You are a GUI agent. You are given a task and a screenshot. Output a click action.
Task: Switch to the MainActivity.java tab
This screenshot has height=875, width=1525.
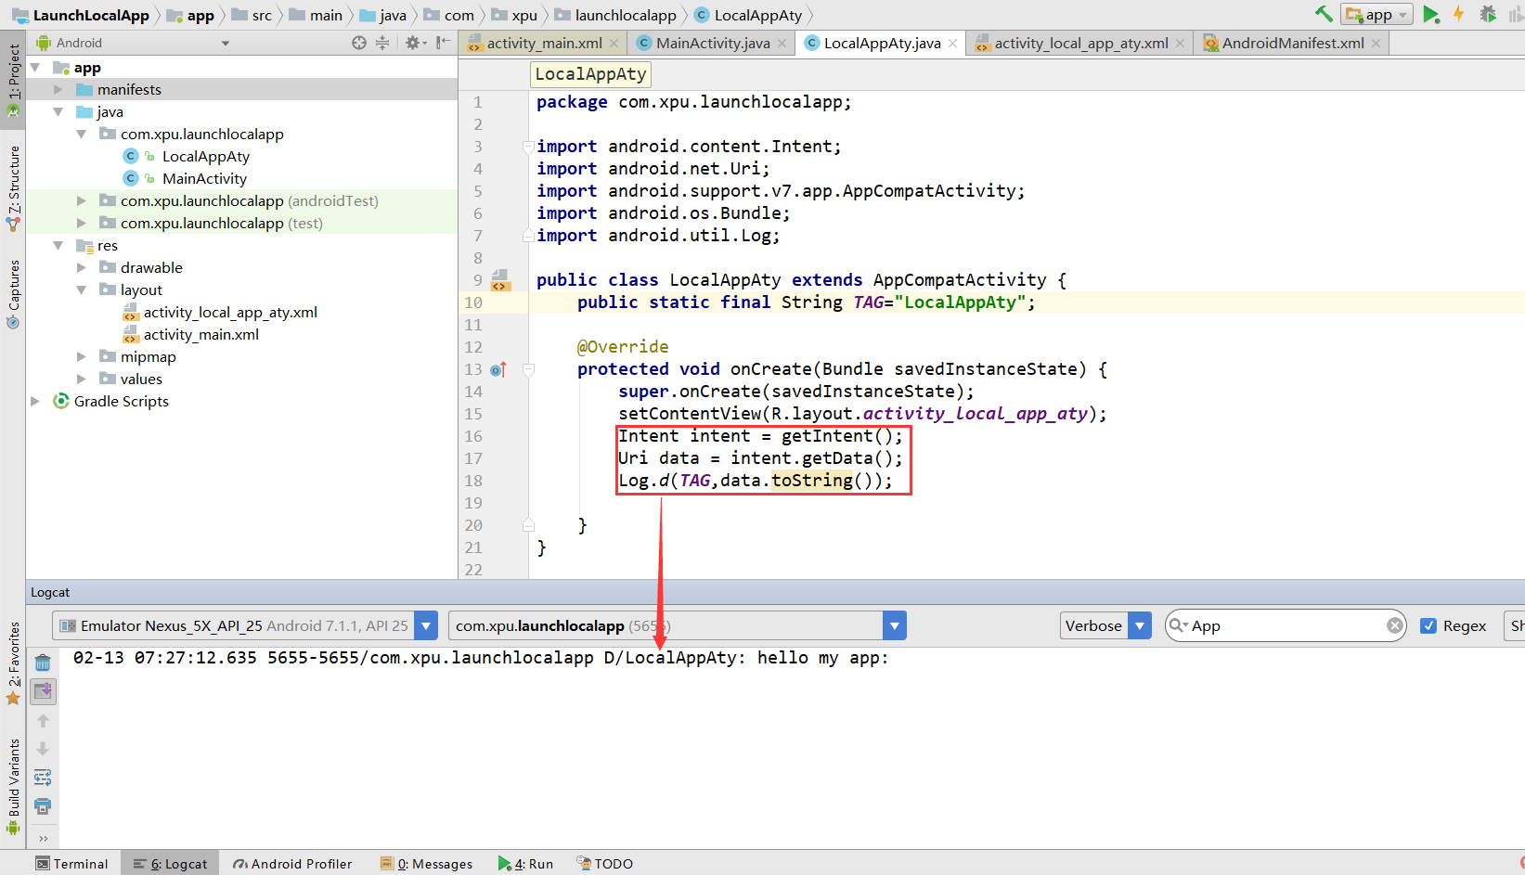(x=712, y=43)
